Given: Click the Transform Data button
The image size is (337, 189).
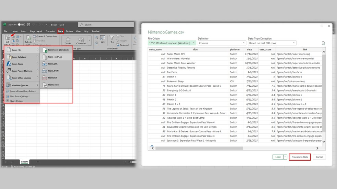Looking at the screenshot, I should (x=300, y=157).
